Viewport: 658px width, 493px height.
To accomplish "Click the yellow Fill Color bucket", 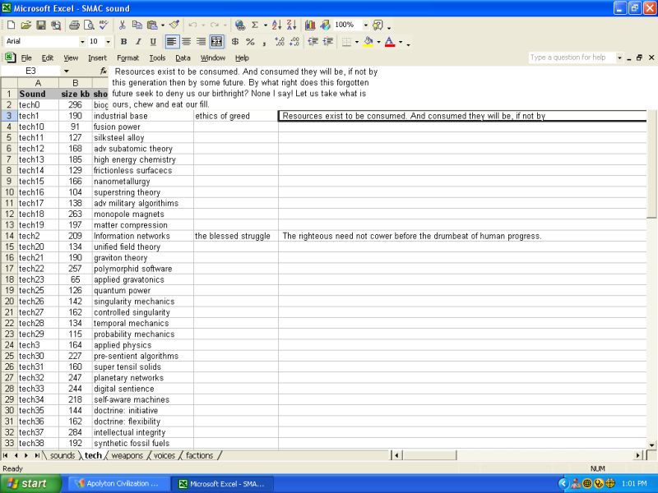I will pyautogui.click(x=368, y=42).
